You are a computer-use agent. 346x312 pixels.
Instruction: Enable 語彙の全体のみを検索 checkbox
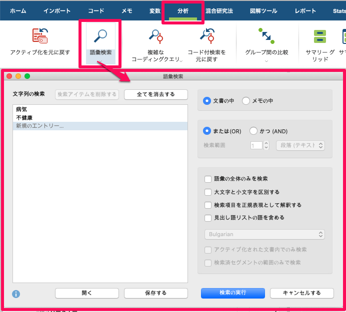(208, 179)
